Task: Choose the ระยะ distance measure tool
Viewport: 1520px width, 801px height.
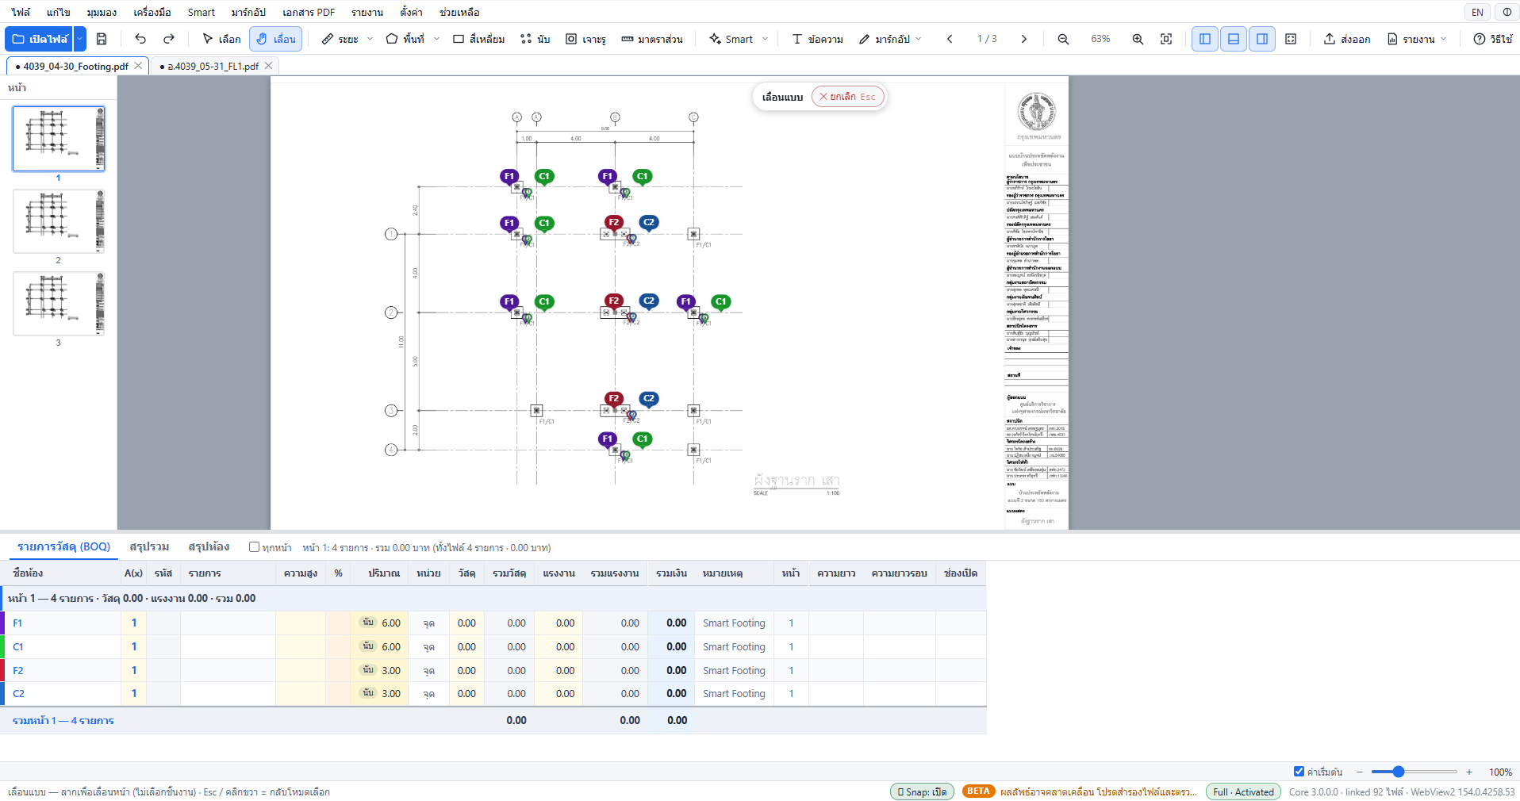Action: (x=340, y=39)
